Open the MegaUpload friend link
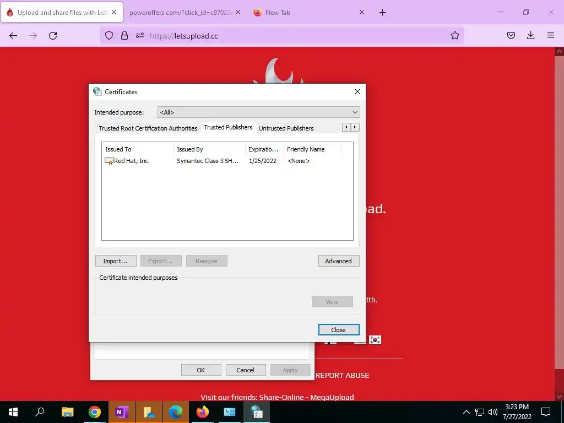This screenshot has width=564, height=423. tap(332, 397)
